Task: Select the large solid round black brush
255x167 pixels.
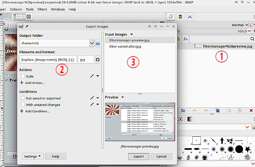Action: pos(239,149)
